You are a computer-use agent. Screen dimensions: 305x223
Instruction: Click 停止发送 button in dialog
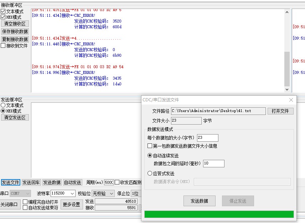238,201
